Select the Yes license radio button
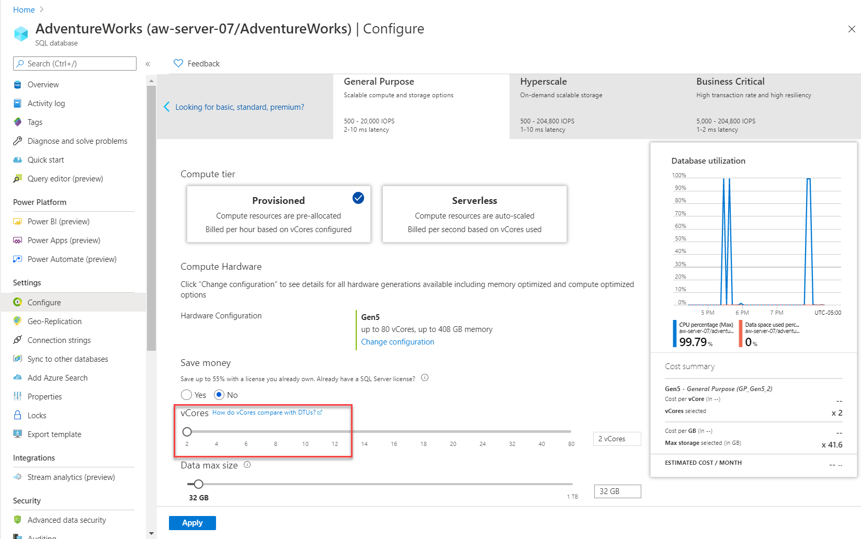This screenshot has height=539, width=861. point(187,395)
